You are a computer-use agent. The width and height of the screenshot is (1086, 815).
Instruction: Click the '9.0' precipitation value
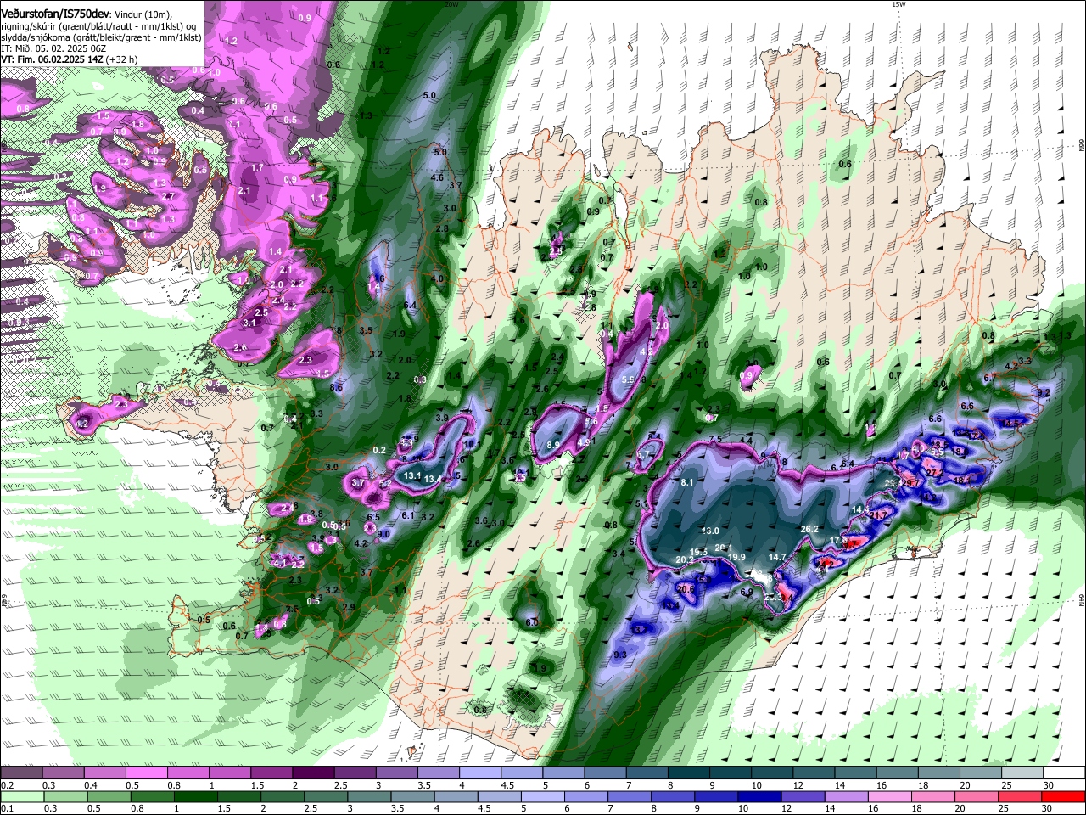click(383, 534)
